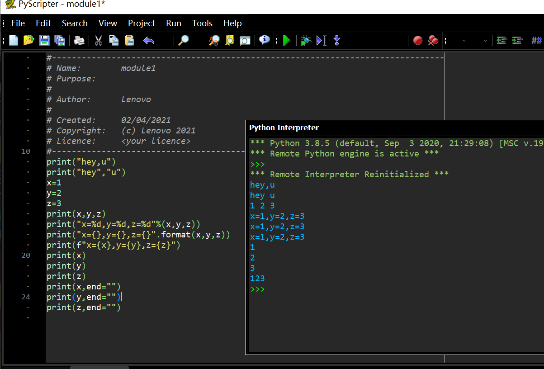
Task: Toggle comment with the ## icon
Action: click(x=536, y=41)
